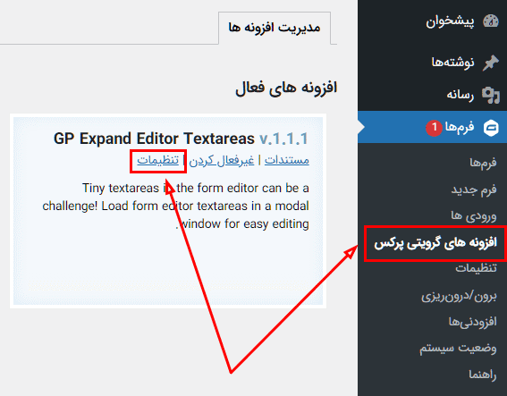
Task: Click the افزونه های فعال heading
Action: tap(286, 88)
